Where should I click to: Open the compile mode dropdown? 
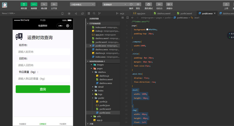tap(115, 4)
